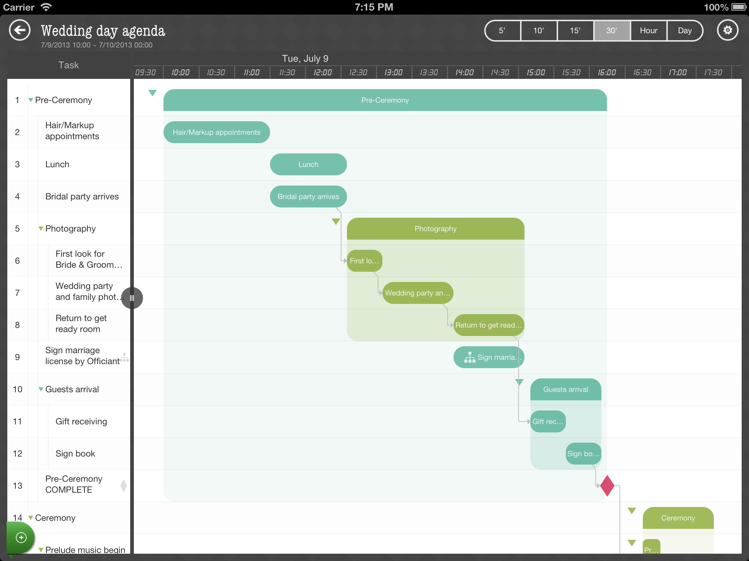Click the hierarchy icon on Sign marriage bar
This screenshot has width=749, height=561.
pos(470,357)
